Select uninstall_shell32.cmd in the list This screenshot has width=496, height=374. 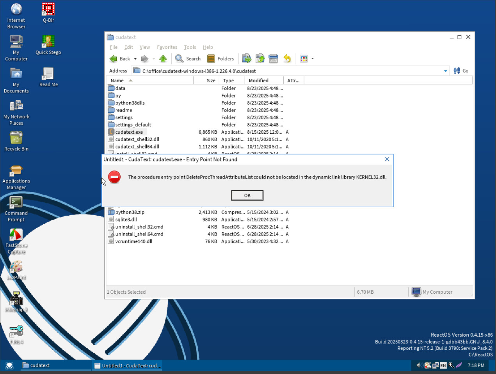[x=136, y=227]
